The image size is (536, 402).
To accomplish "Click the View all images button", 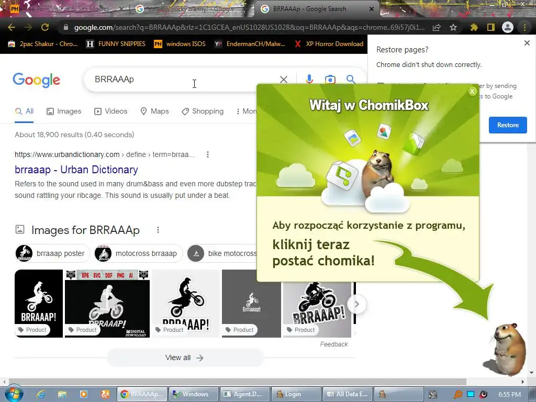I will click(185, 358).
